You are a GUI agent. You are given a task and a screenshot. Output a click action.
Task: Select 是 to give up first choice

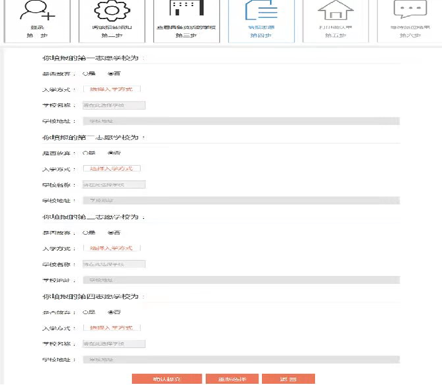[86, 74]
